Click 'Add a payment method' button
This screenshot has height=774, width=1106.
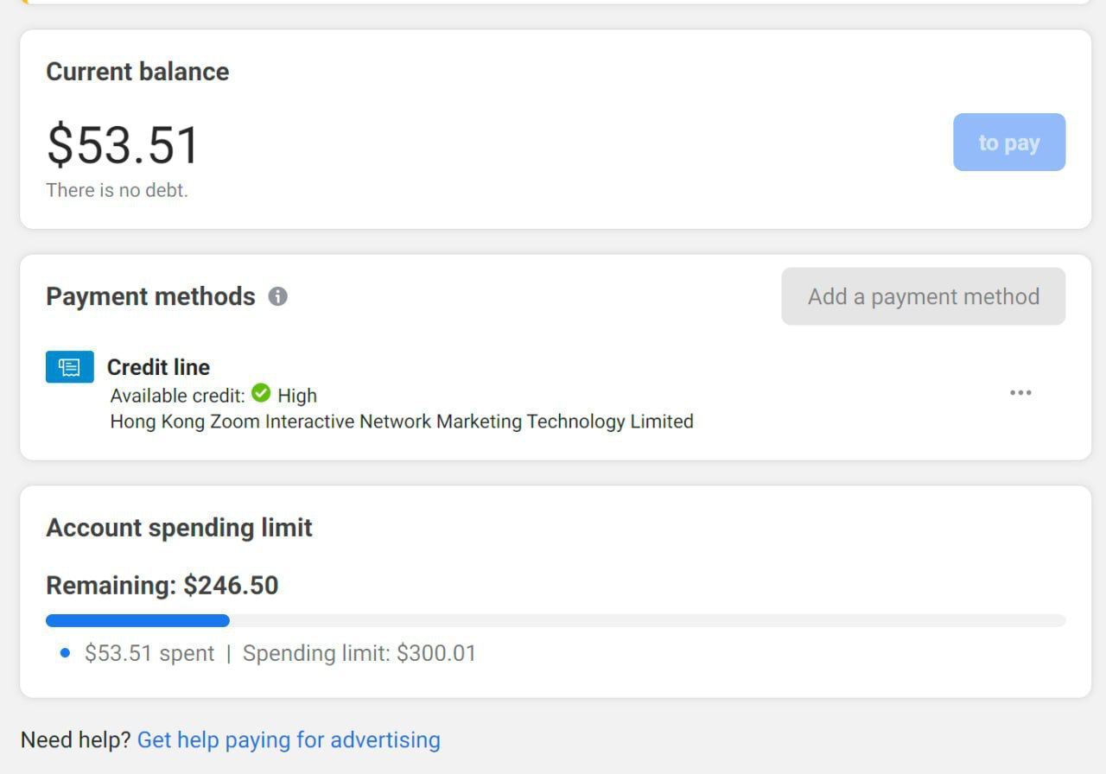[924, 296]
